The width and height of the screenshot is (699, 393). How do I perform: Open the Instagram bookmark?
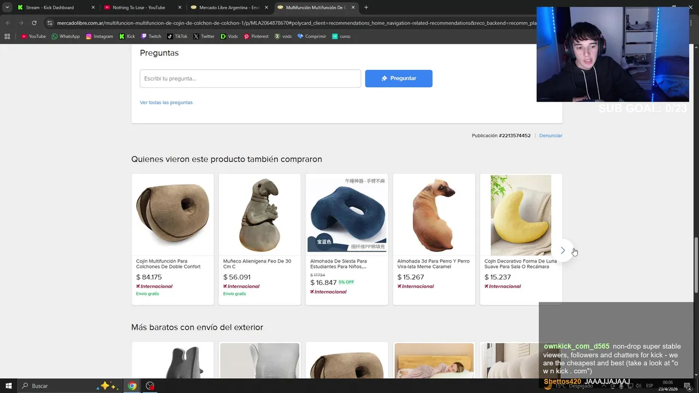click(99, 37)
